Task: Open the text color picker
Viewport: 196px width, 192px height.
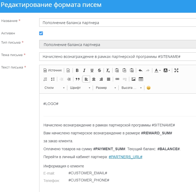Action: point(158,70)
